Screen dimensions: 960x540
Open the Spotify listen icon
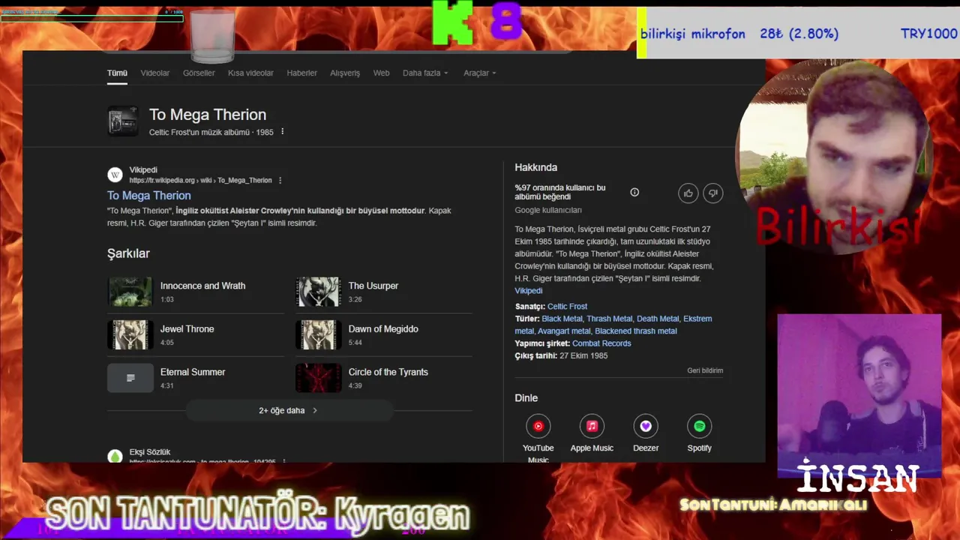coord(699,426)
